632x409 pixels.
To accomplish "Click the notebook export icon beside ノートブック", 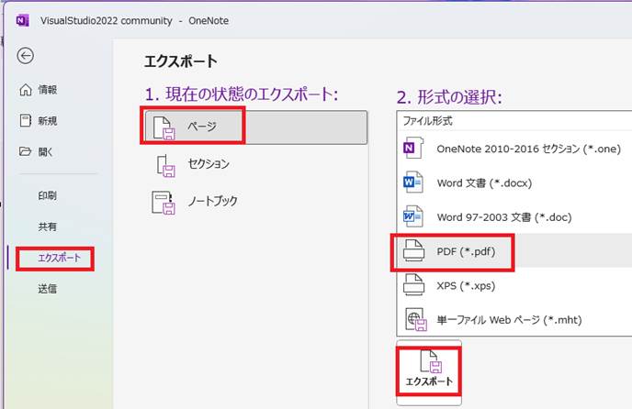I will pyautogui.click(x=164, y=202).
